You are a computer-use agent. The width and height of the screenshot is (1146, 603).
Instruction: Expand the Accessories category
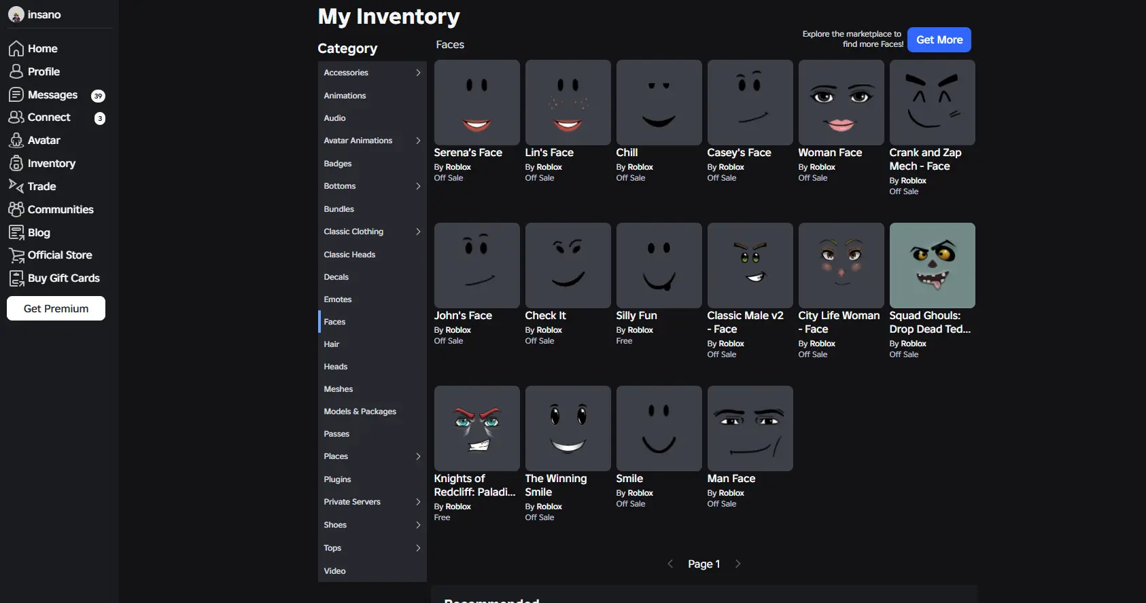tap(418, 73)
